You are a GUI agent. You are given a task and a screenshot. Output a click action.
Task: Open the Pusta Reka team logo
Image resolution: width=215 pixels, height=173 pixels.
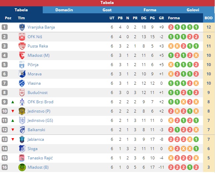click(x=22, y=46)
